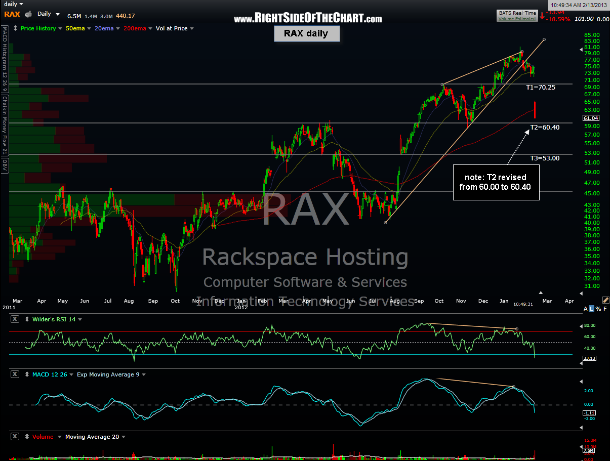Click the RAX ticker symbol
The image size is (610, 461).
point(12,14)
